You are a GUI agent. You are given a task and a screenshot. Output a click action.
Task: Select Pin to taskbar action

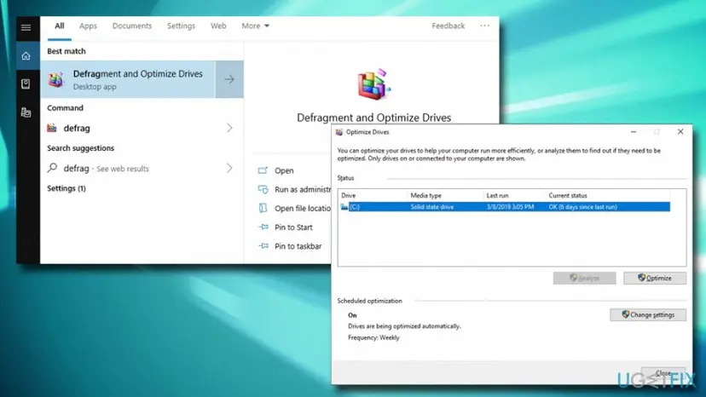[298, 246]
